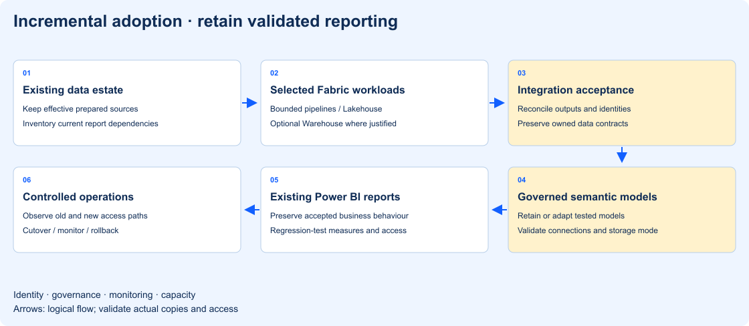Click 'Reconcile outputs and identities' line
The height and width of the screenshot is (326, 749).
574,109
